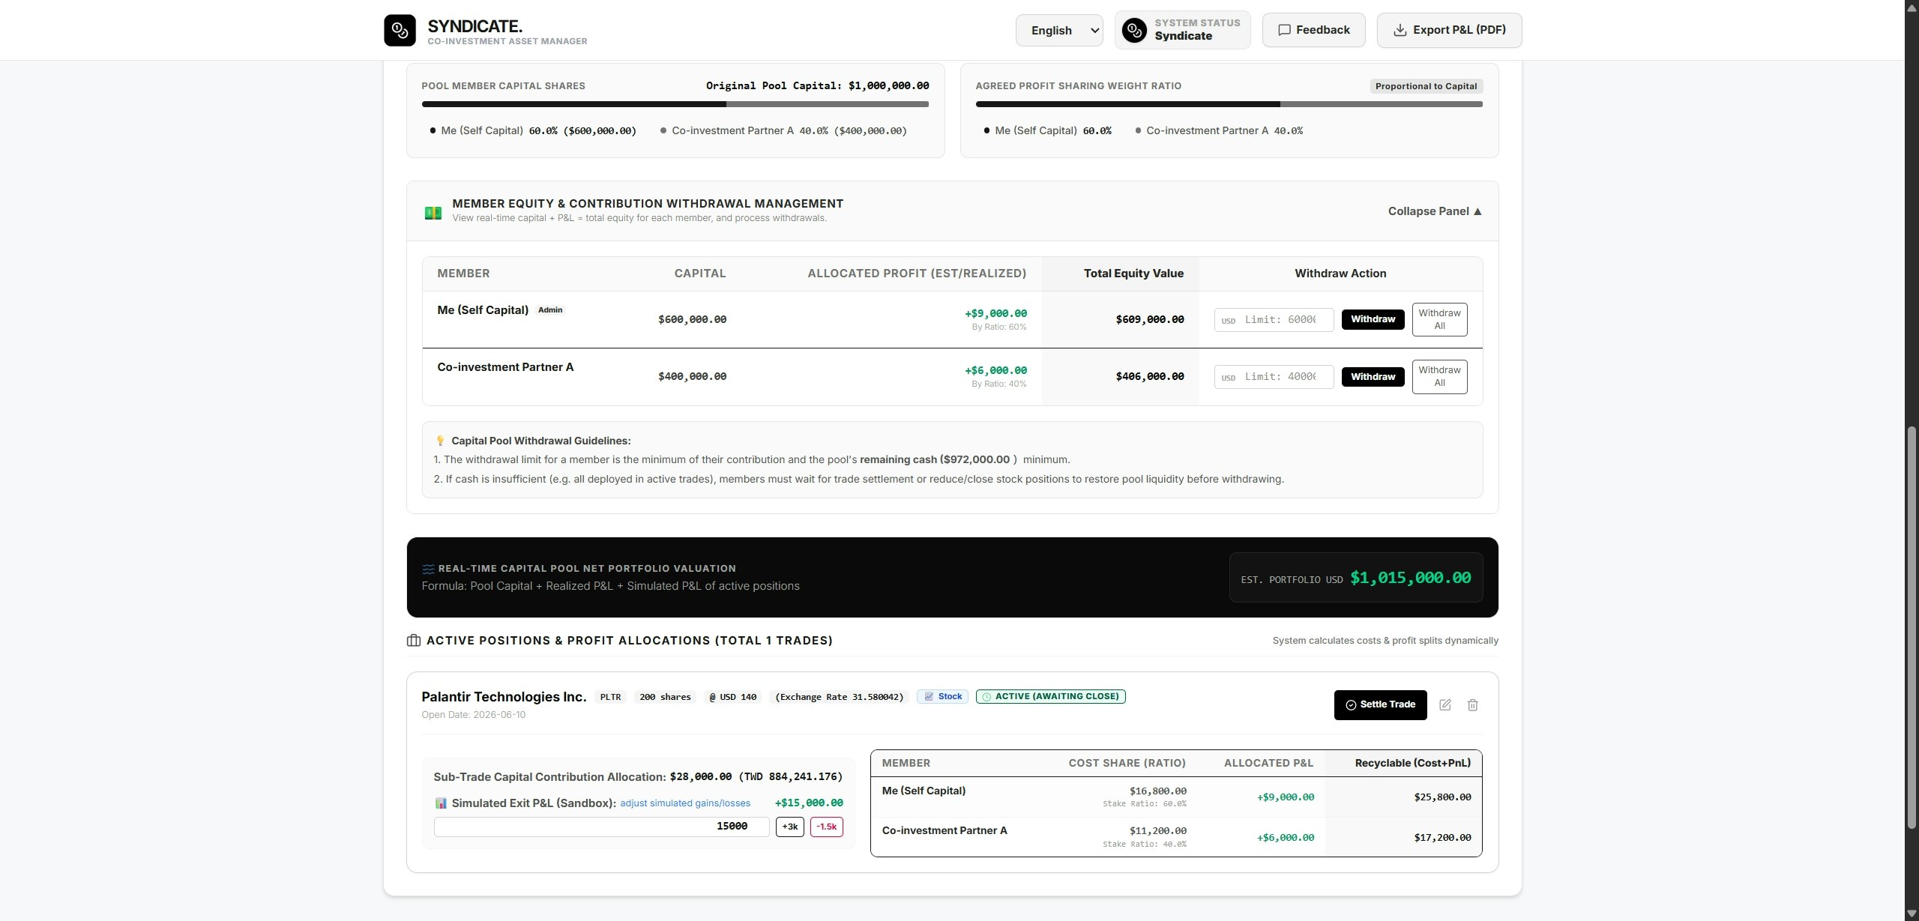Click the $25,800.00 recyclable value
This screenshot has height=921, width=1919.
coord(1442,797)
